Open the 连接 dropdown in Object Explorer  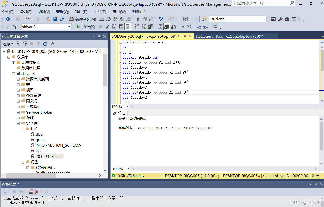pyautogui.click(x=8, y=44)
